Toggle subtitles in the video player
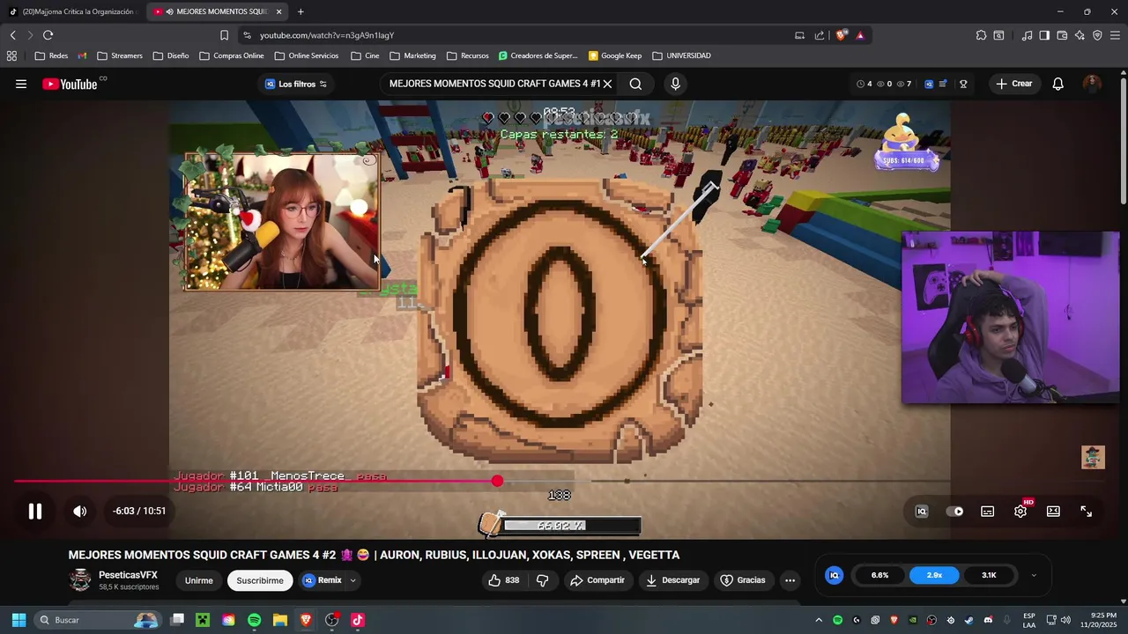Screen dimensions: 1128x634 [988, 511]
